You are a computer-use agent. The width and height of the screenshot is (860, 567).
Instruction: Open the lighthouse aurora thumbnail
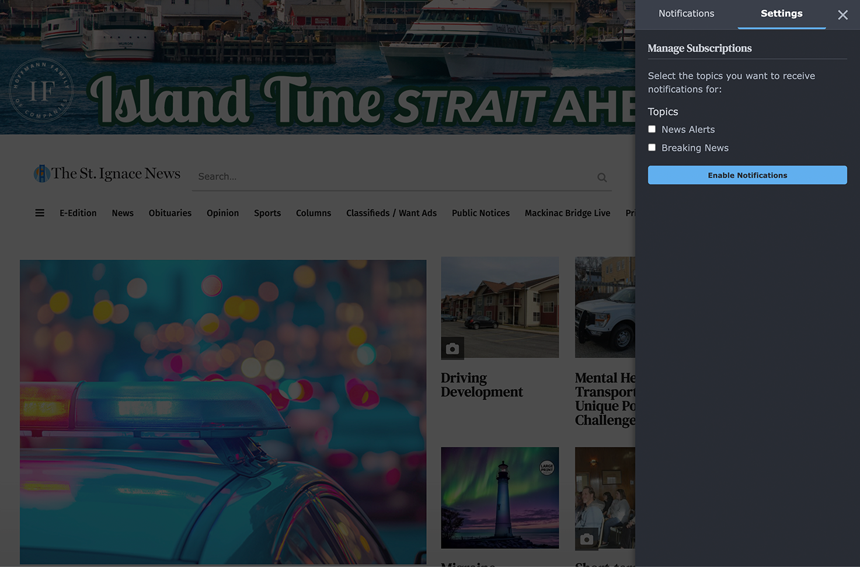[500, 498]
